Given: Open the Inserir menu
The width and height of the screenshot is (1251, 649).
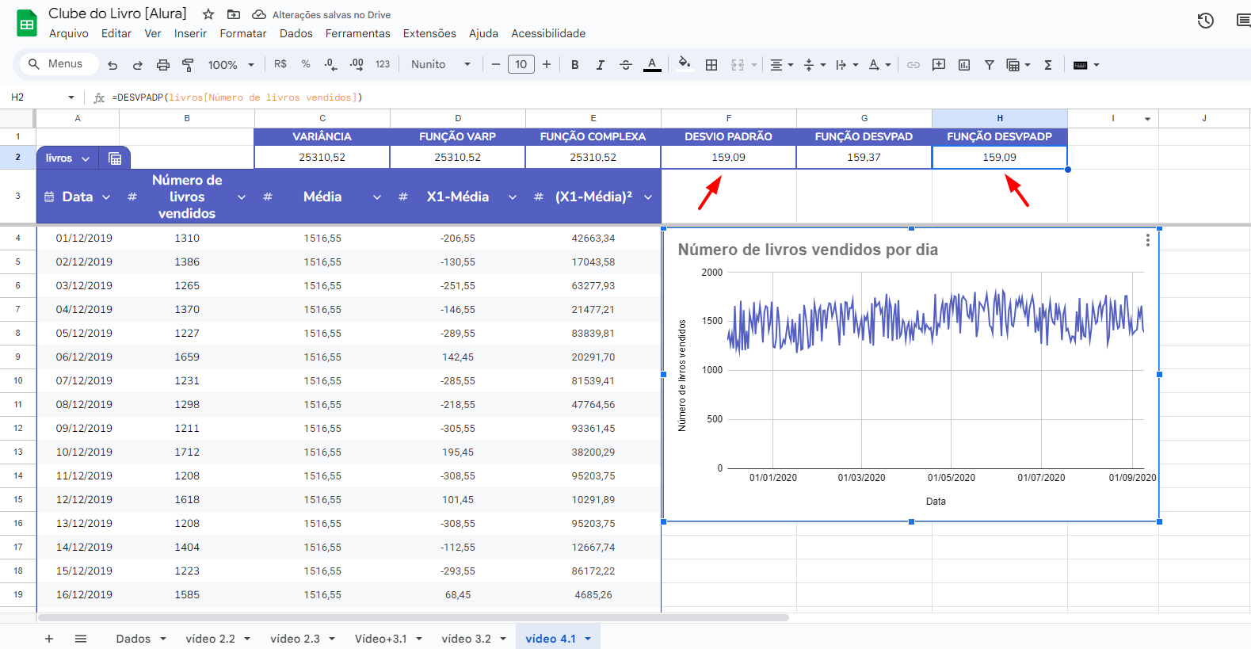Looking at the screenshot, I should [x=190, y=33].
